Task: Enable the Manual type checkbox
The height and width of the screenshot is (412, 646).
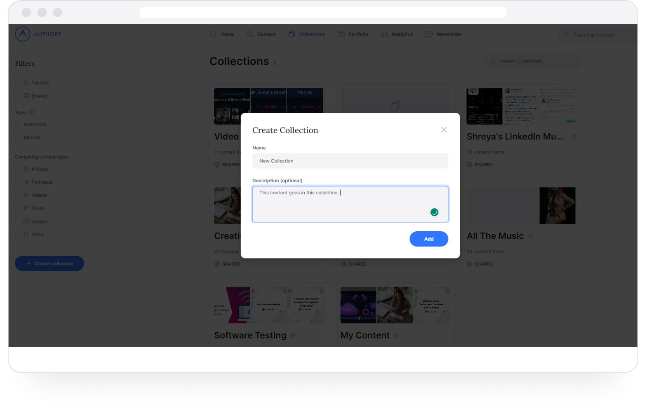Action: [x=18, y=138]
